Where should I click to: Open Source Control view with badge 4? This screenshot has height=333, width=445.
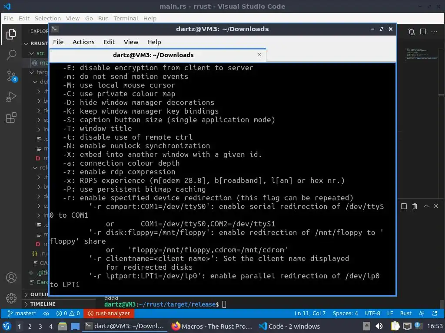12,76
